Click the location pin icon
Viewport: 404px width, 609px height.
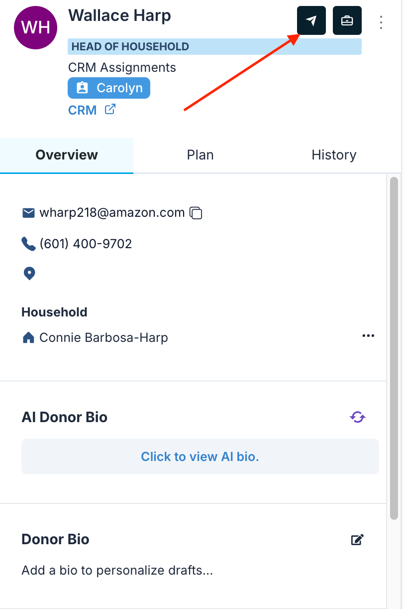(x=29, y=274)
